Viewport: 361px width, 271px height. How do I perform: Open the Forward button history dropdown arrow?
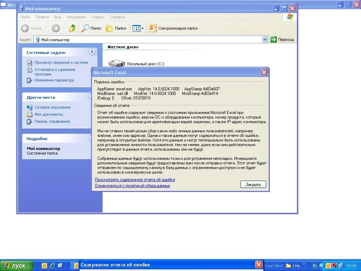[x=64, y=28]
